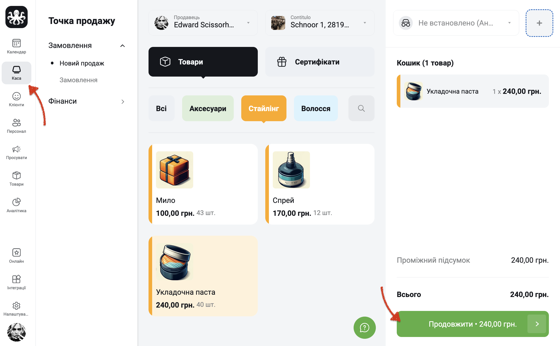Click the green help question-mark bubble
The width and height of the screenshot is (560, 346).
point(364,328)
